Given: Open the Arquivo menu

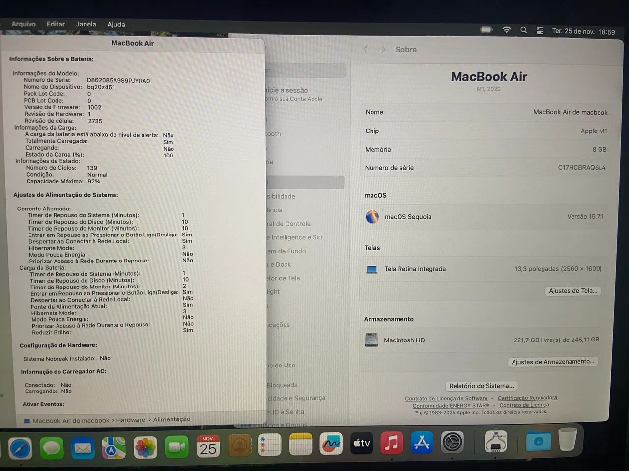Looking at the screenshot, I should point(23,24).
